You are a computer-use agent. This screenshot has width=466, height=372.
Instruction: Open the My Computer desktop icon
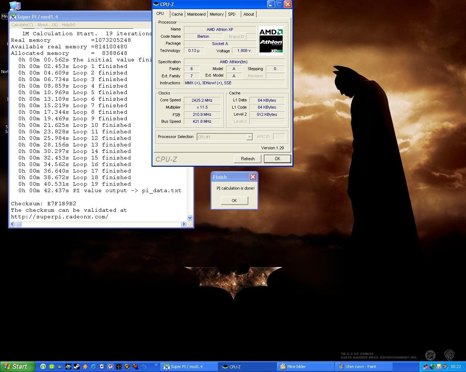15,5
